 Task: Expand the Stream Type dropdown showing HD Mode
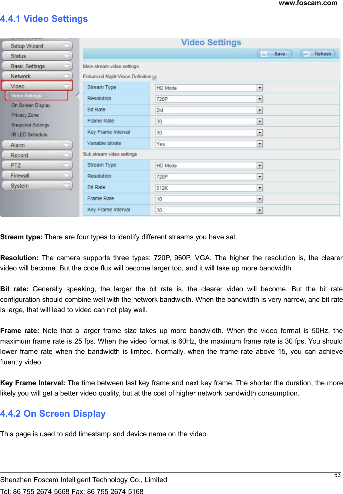coord(260,88)
